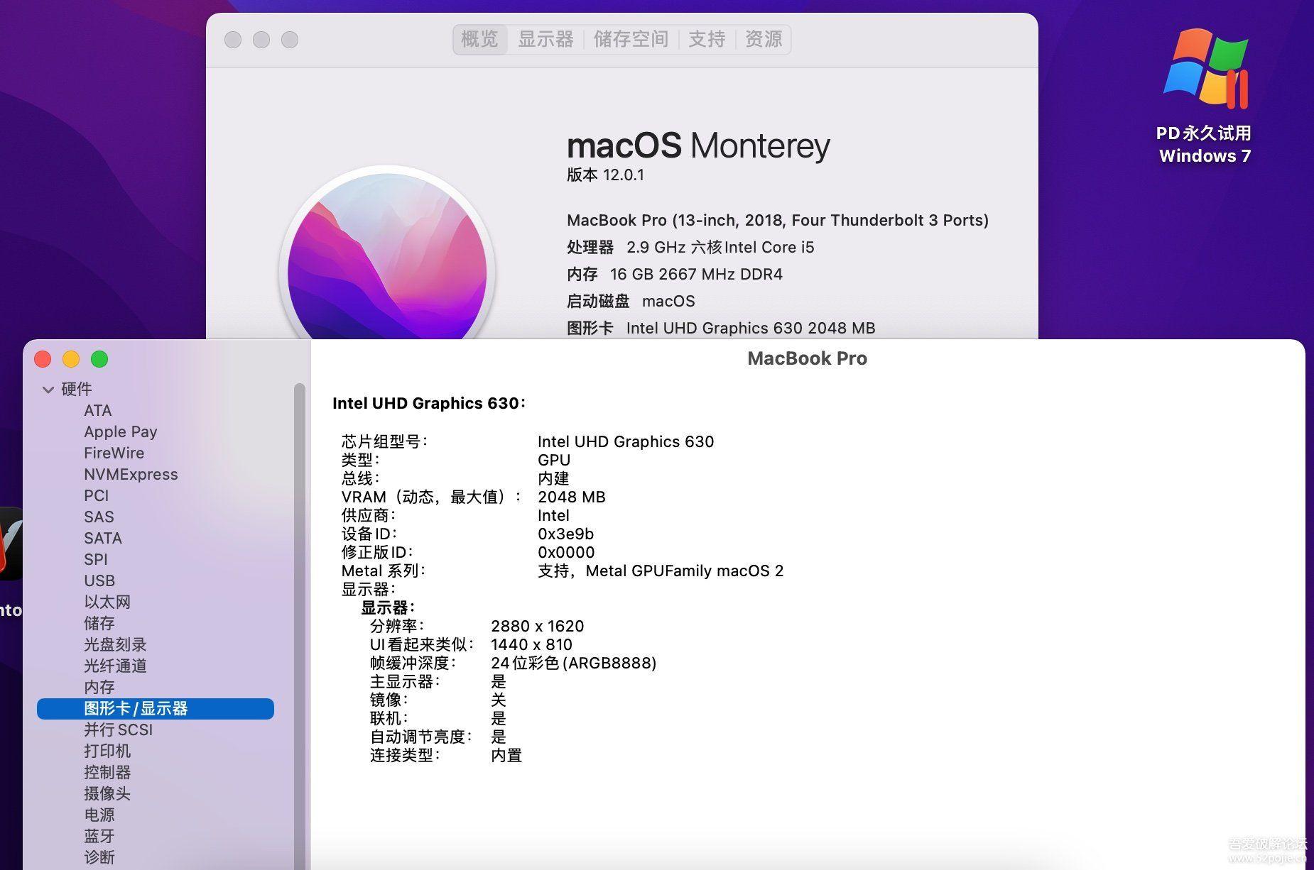Open the 蓝牙 sidebar entry
The height and width of the screenshot is (870, 1314).
coord(99,836)
